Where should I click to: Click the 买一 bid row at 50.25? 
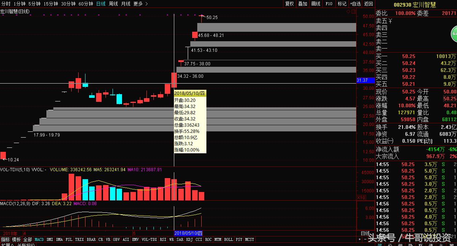tap(416, 56)
